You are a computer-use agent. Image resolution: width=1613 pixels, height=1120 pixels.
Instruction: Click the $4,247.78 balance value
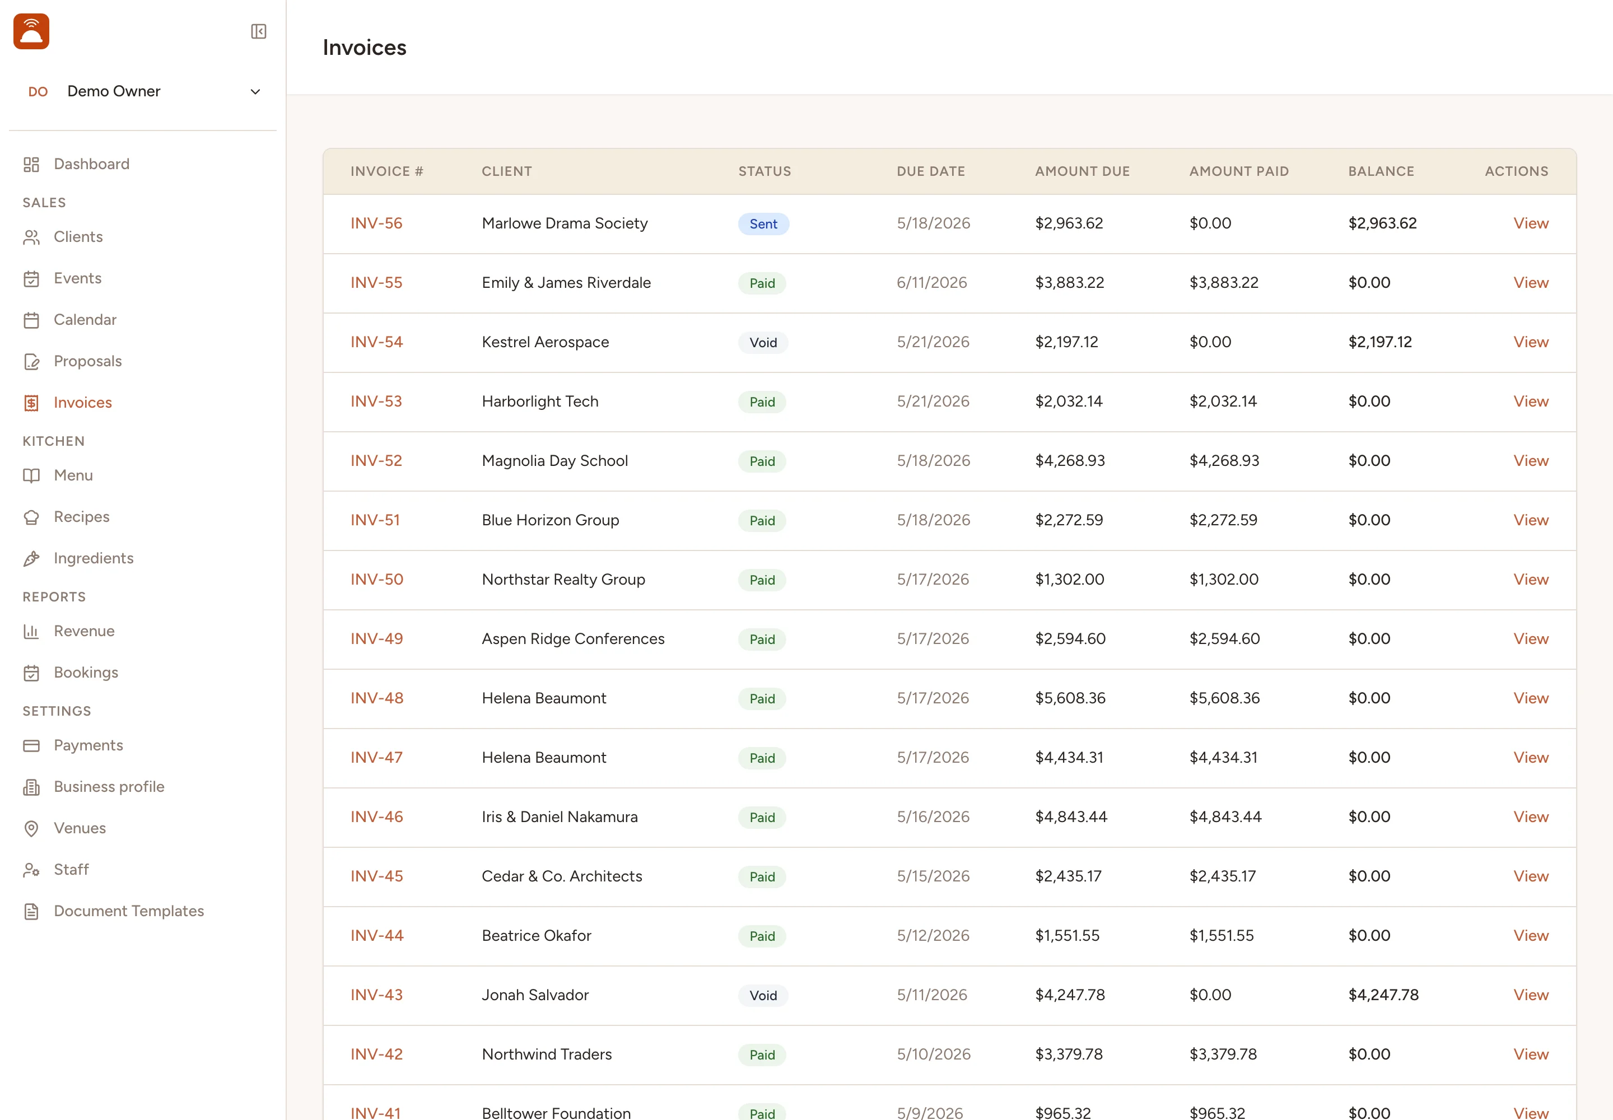tap(1383, 995)
